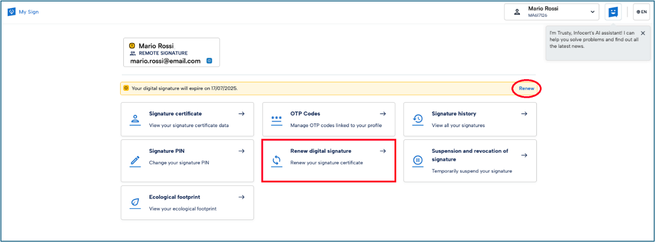Click the blue badge beside the email address
This screenshot has height=242, width=655.
pyautogui.click(x=209, y=61)
